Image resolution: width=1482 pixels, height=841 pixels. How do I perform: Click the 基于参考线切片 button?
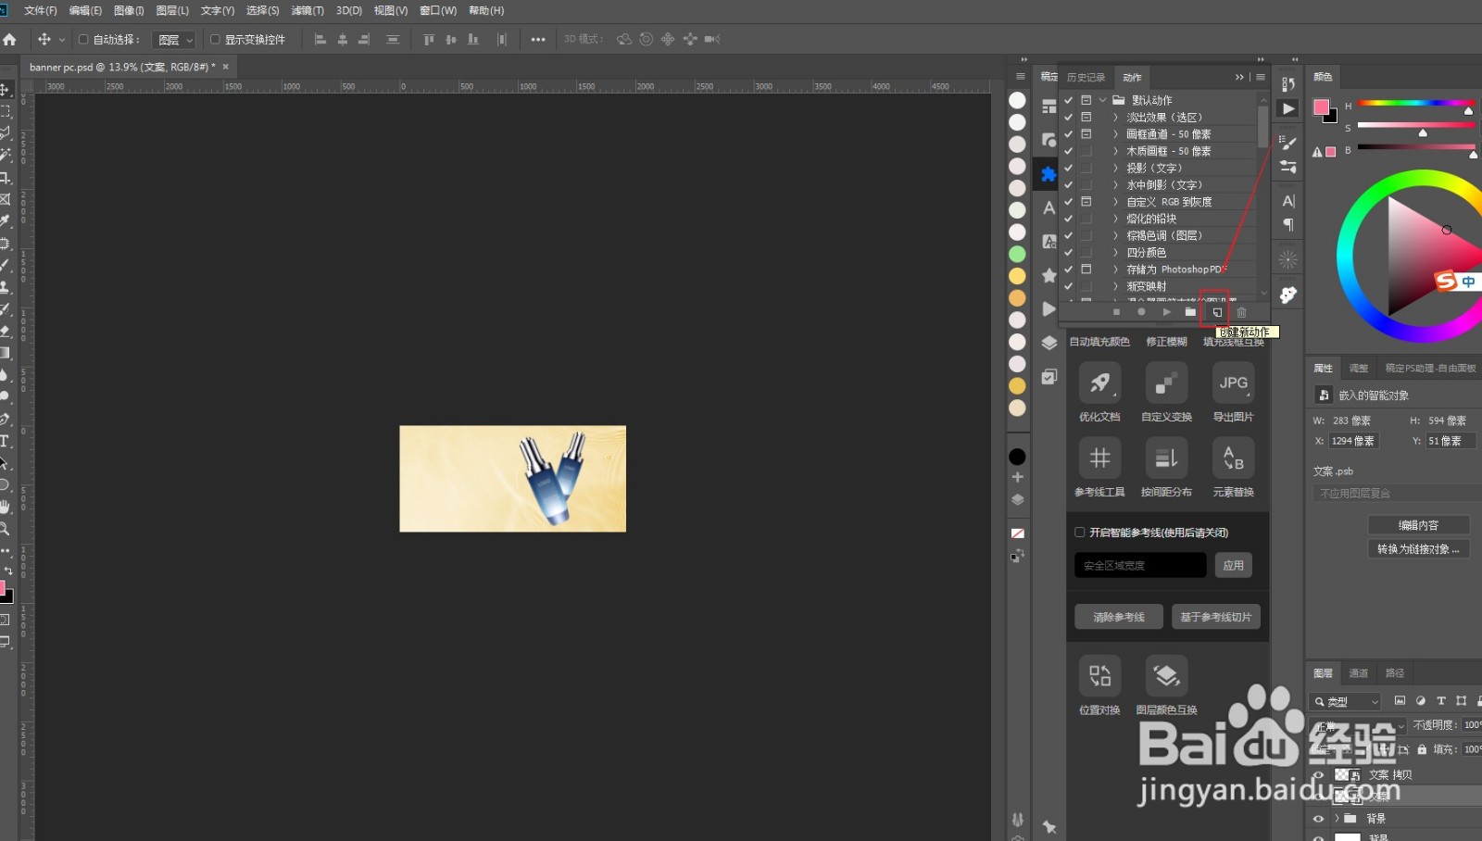coord(1216,617)
